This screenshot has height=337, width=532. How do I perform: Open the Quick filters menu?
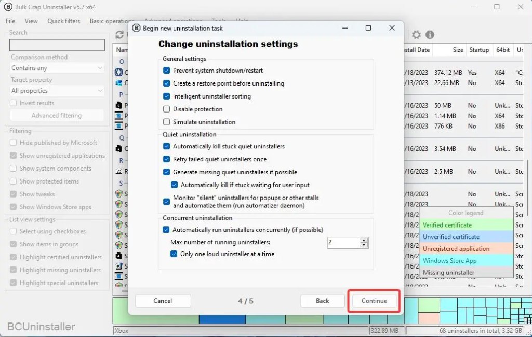pyautogui.click(x=64, y=21)
